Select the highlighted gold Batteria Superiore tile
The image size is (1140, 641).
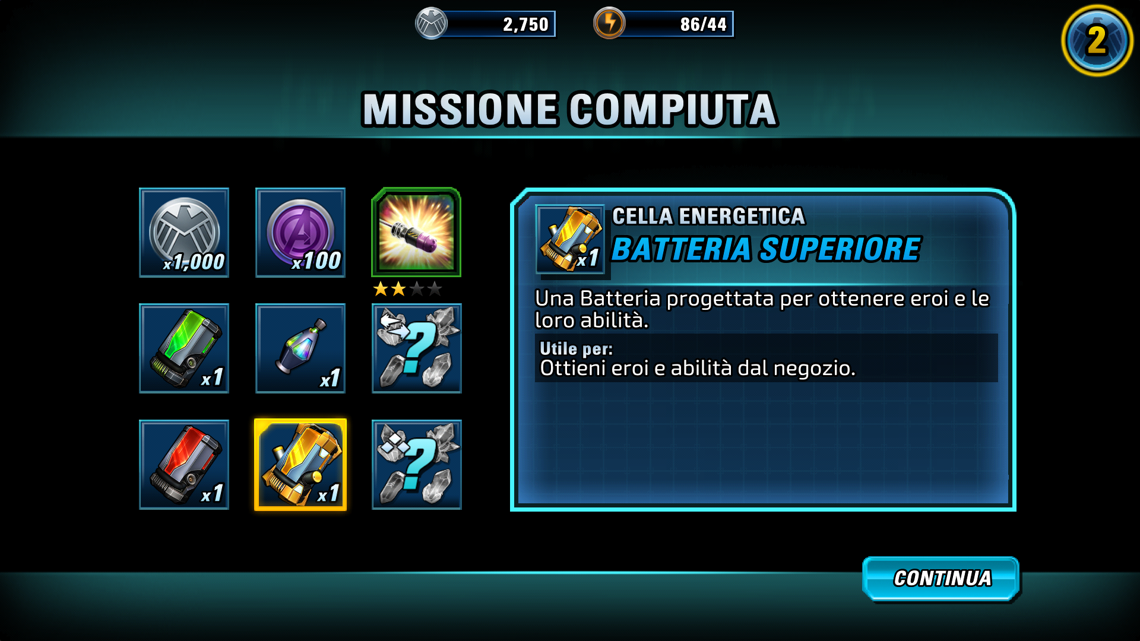click(300, 465)
